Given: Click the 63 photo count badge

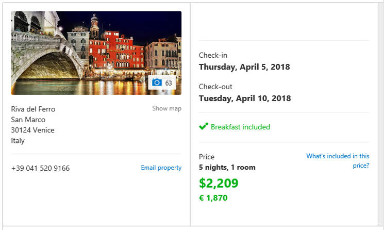Looking at the screenshot, I should tap(162, 83).
